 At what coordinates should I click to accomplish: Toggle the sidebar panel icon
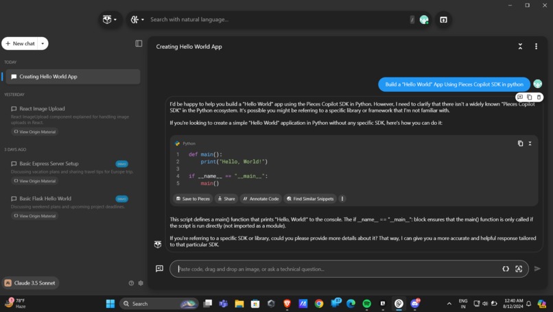tap(139, 43)
